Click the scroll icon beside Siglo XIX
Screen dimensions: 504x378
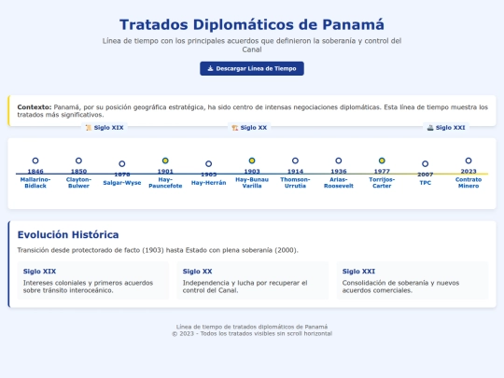click(x=89, y=128)
